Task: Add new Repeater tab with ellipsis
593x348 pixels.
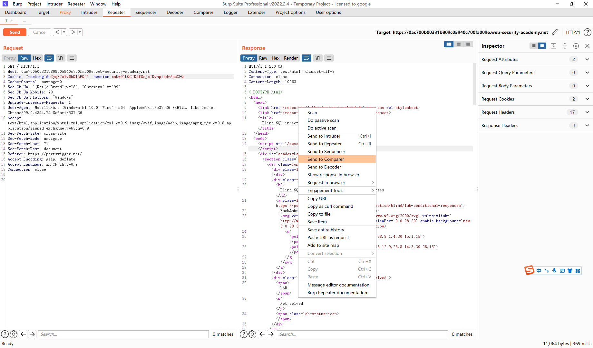Action: coord(24,21)
